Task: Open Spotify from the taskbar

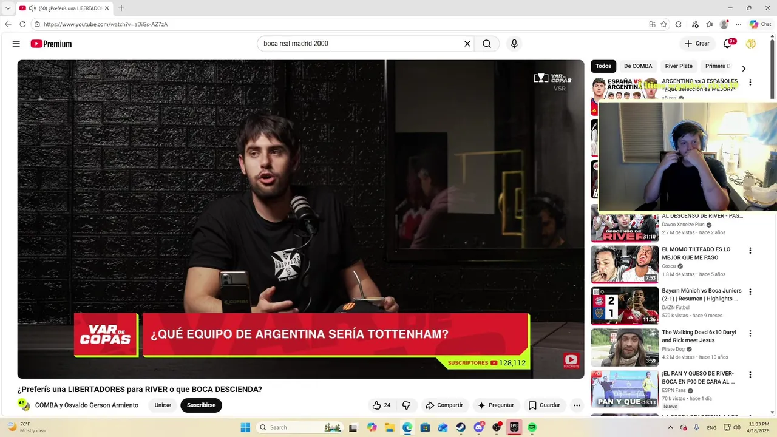Action: tap(532, 427)
